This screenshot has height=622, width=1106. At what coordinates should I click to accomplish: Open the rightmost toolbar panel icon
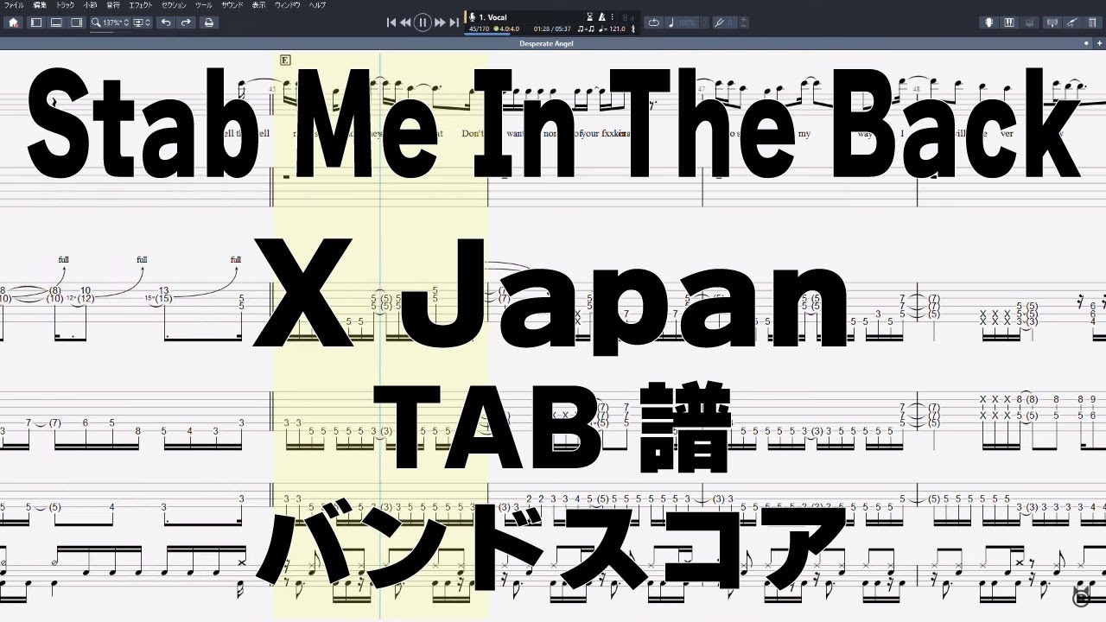pos(1092,22)
